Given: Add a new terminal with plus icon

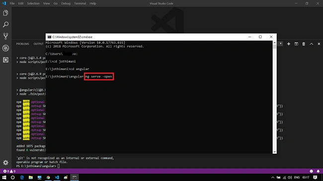Looking at the screenshot, I should pyautogui.click(x=289, y=44).
